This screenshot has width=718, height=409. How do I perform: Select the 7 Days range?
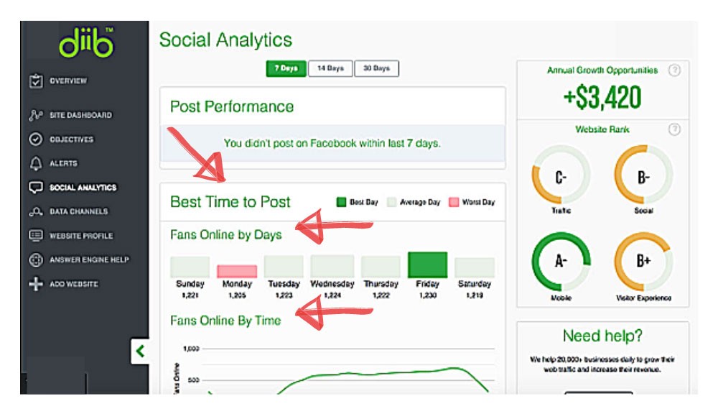[286, 68]
